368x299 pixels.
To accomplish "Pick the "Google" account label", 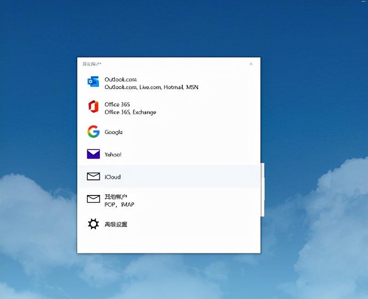I will click(x=114, y=132).
